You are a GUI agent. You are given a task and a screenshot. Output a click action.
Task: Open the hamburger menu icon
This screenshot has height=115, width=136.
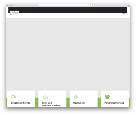(x=124, y=13)
